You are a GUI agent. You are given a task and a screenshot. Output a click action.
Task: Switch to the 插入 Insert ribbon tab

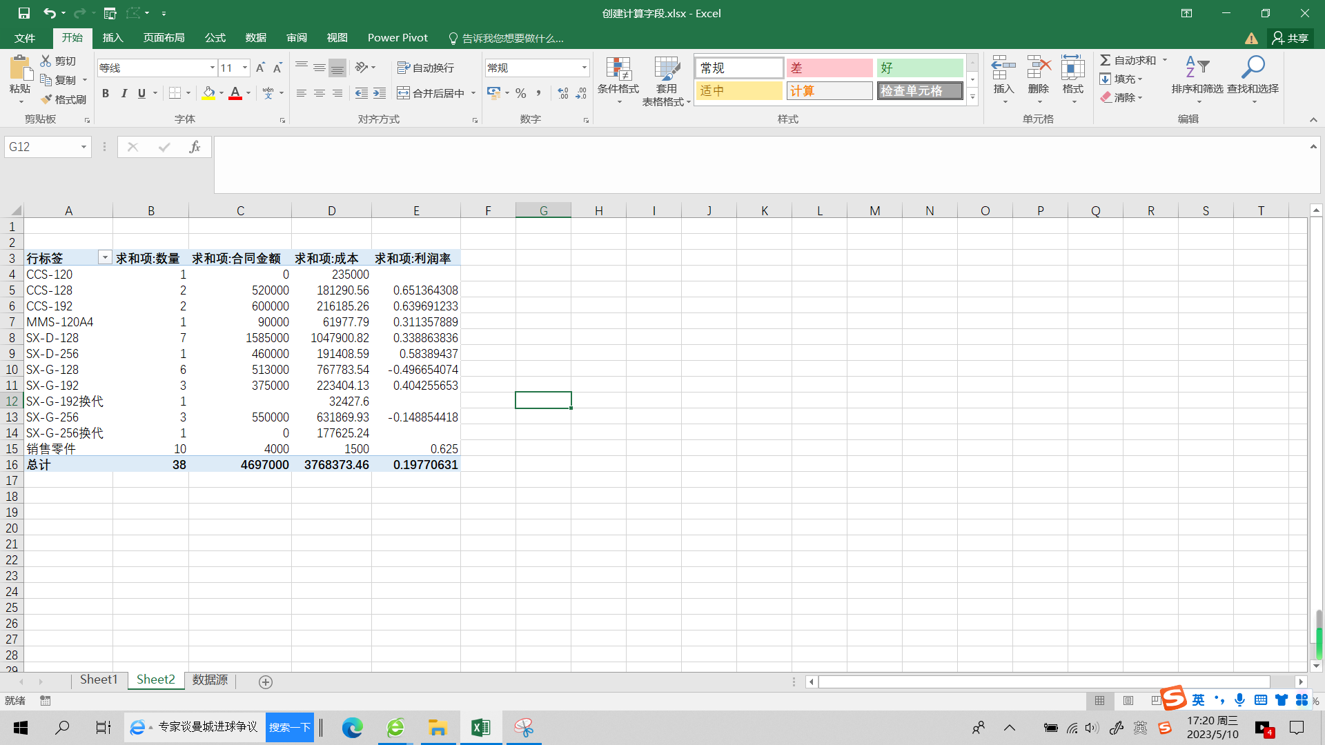click(x=112, y=38)
